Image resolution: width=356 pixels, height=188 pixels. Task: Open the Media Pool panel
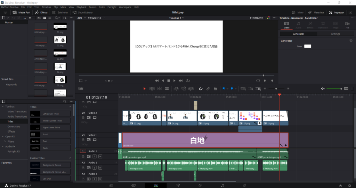21,12
